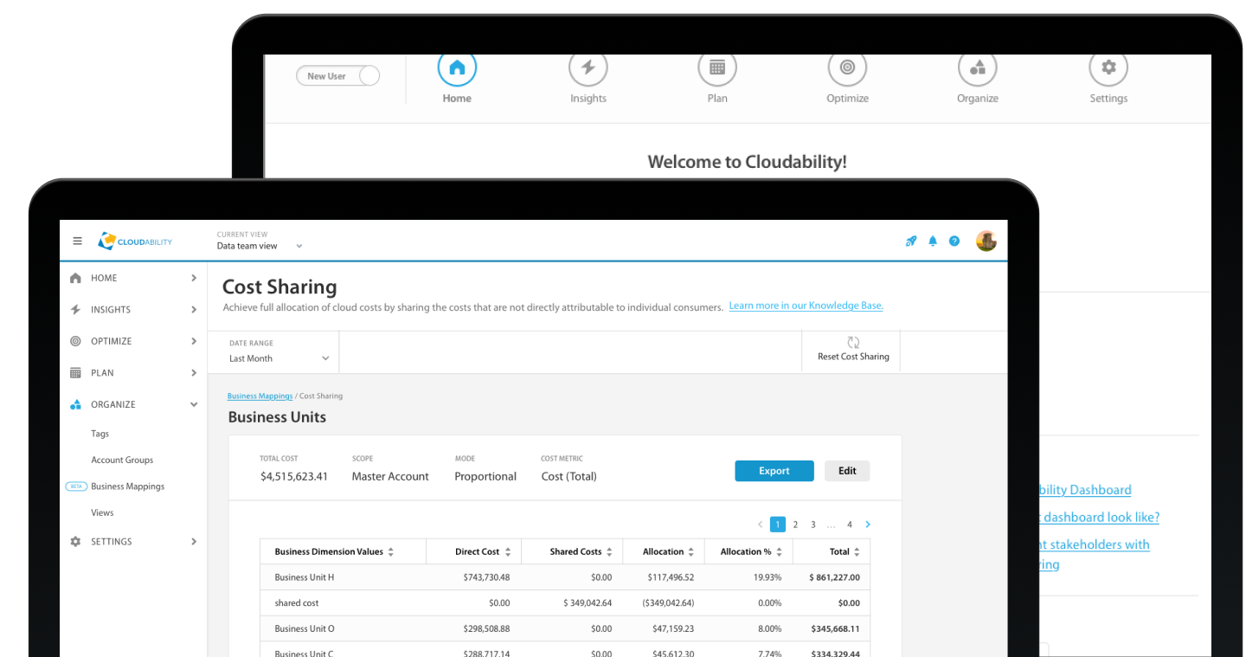Viewport: 1246px width, 657px height.
Task: Open Views under Organize
Action: (x=102, y=513)
